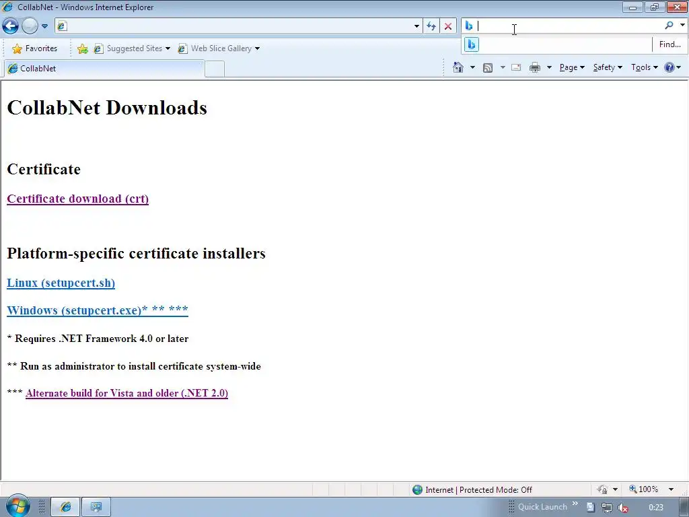Click the Internet Explorer taskbar button
The height and width of the screenshot is (517, 689).
[x=65, y=507]
